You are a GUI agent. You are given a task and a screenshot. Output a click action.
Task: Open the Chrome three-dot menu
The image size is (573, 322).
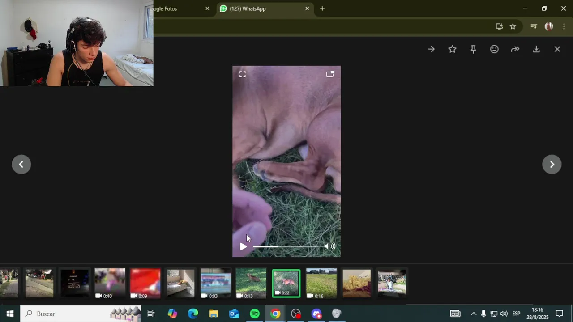pos(564,26)
